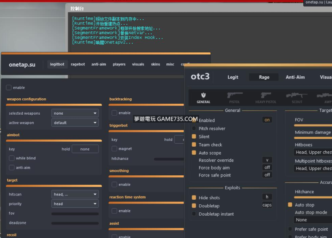Viewport: 332px width, 238px height.
Task: Toggle the legitbot enable checkbox
Action: coord(9,87)
